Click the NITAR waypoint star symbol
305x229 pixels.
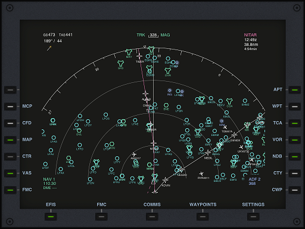coord(153,143)
